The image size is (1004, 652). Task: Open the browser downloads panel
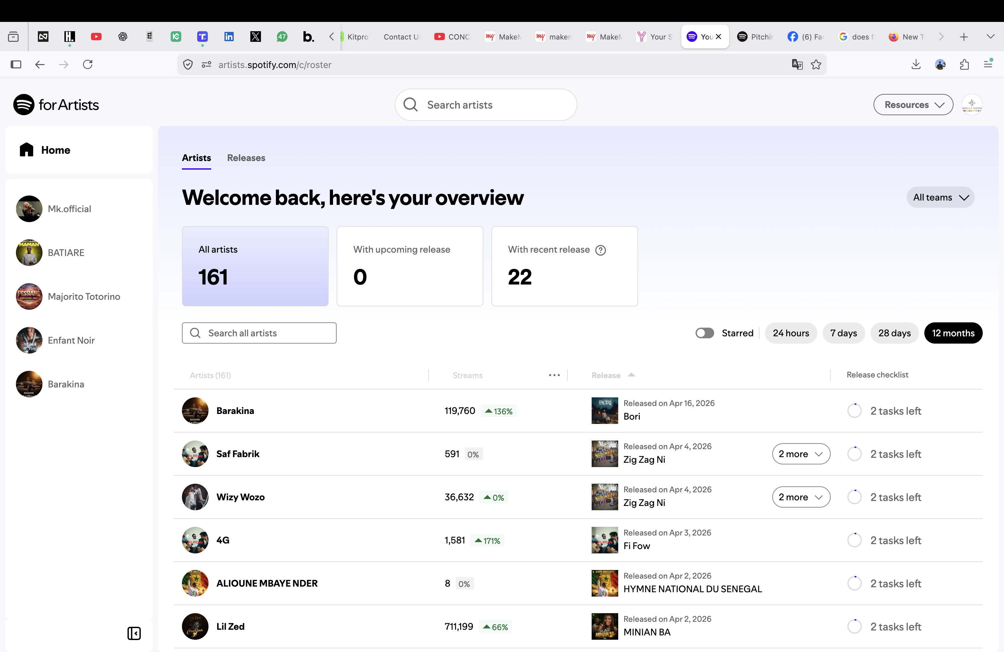click(916, 64)
